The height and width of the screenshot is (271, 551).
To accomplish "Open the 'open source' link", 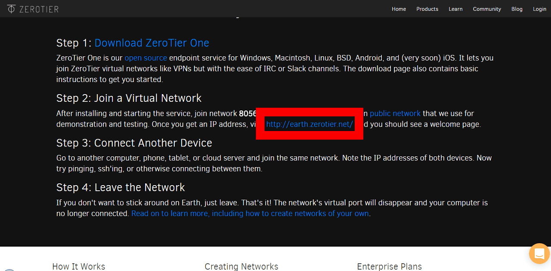I will click(146, 58).
